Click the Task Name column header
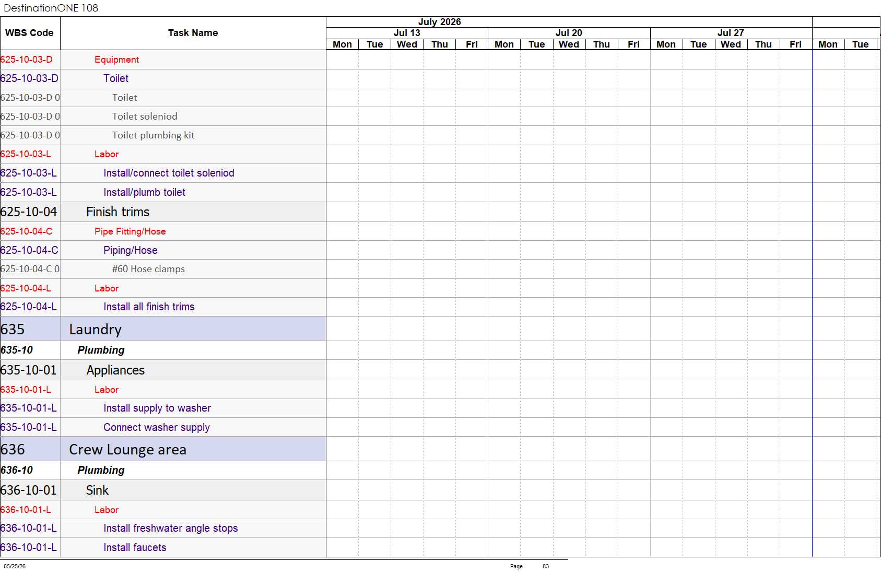This screenshot has width=881, height=573. (x=193, y=33)
